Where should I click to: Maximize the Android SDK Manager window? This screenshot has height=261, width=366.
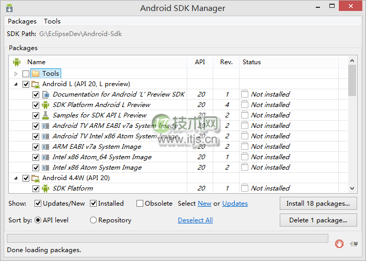[x=332, y=6]
